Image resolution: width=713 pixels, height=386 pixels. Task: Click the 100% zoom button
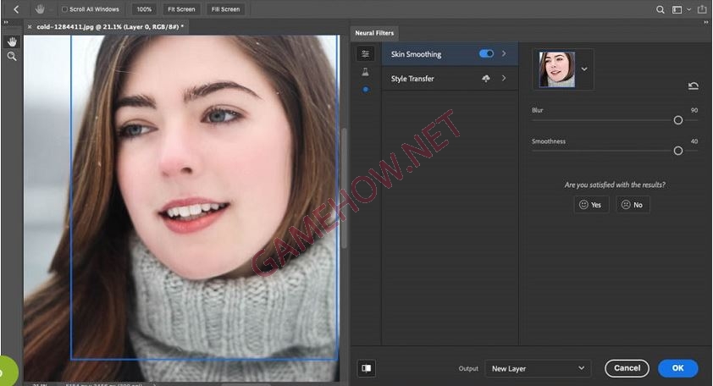point(144,9)
